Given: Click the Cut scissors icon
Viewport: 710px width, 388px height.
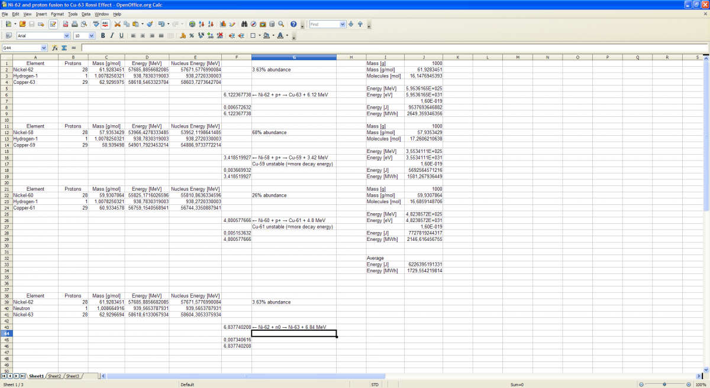Looking at the screenshot, I should (x=117, y=24).
